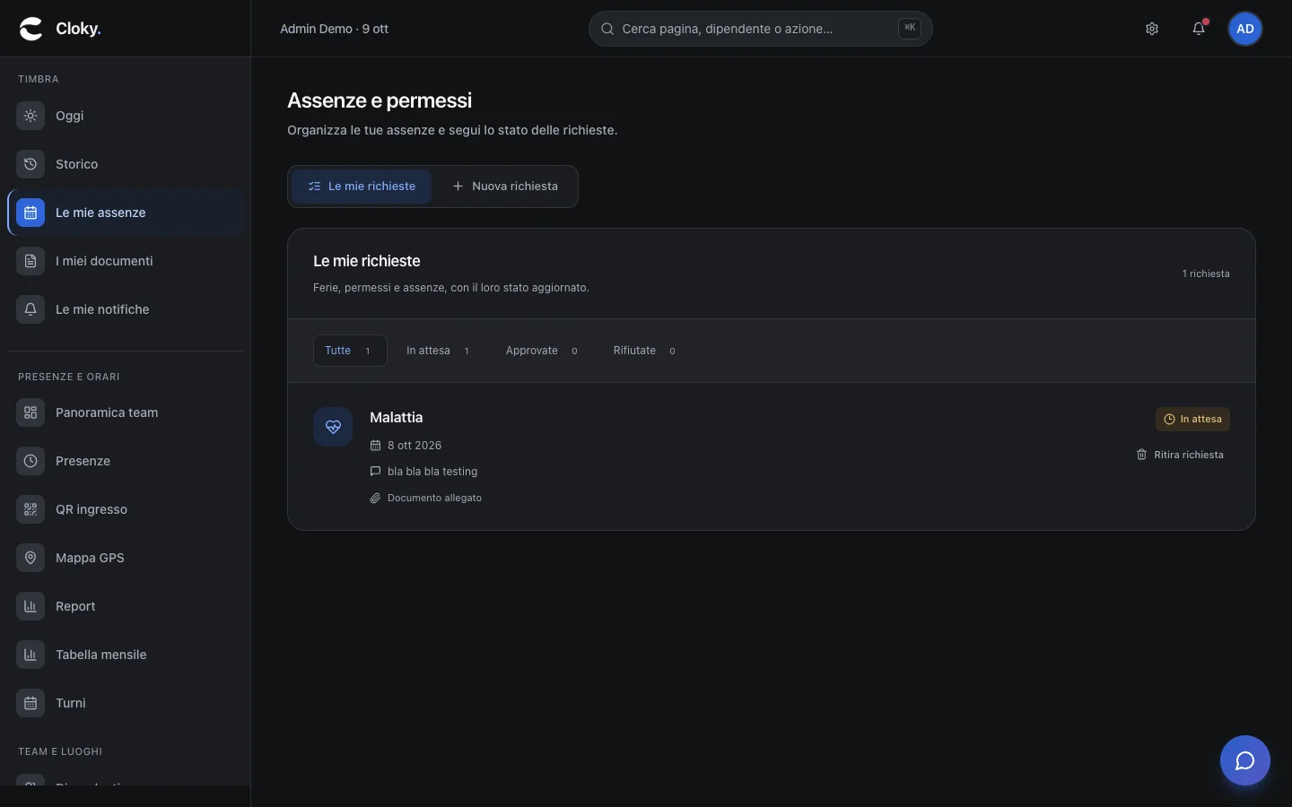This screenshot has width=1292, height=807.
Task: Switch to Le mie richieste tab
Action: pos(362,187)
